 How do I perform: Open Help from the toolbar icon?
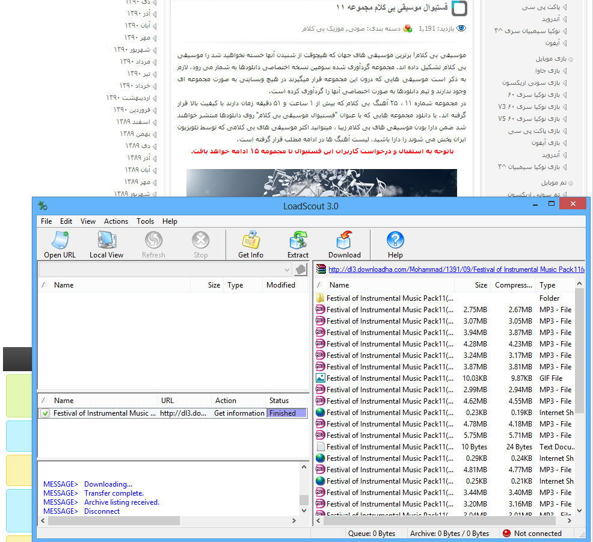click(x=395, y=241)
